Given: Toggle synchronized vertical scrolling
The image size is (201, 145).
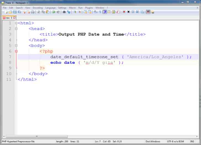Looking at the screenshot, I should [x=85, y=12].
